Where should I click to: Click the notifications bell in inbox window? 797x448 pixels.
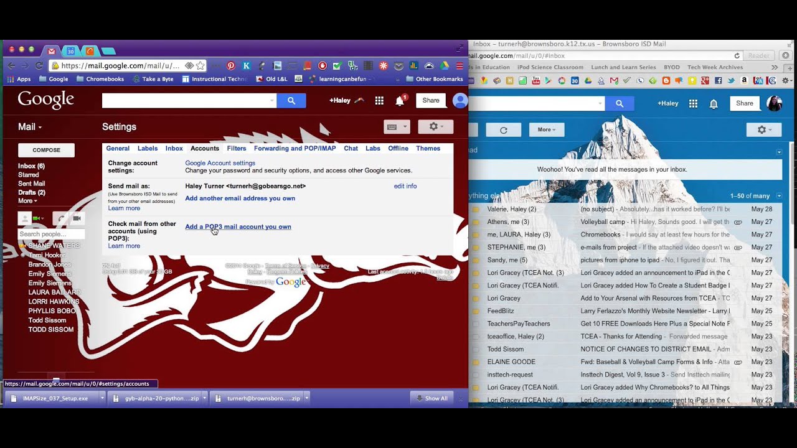[714, 103]
